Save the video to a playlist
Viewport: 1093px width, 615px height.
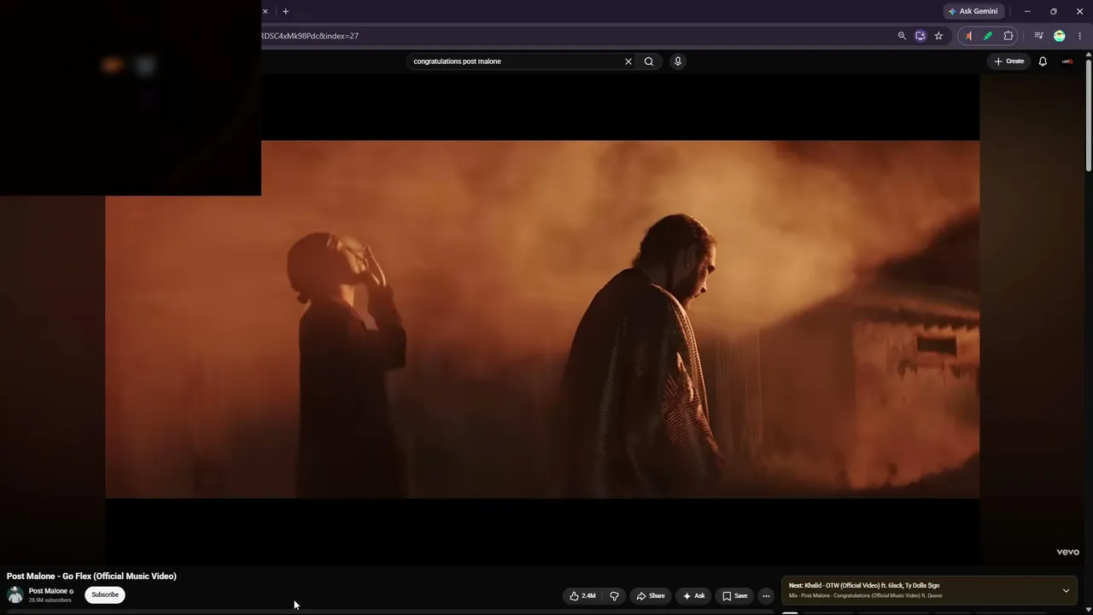click(734, 596)
